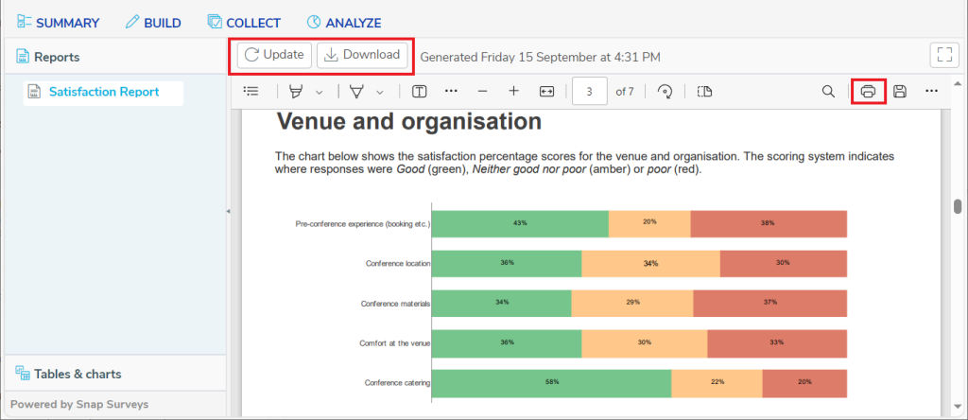Click the fit to width icon
This screenshot has height=420, width=968.
[546, 92]
